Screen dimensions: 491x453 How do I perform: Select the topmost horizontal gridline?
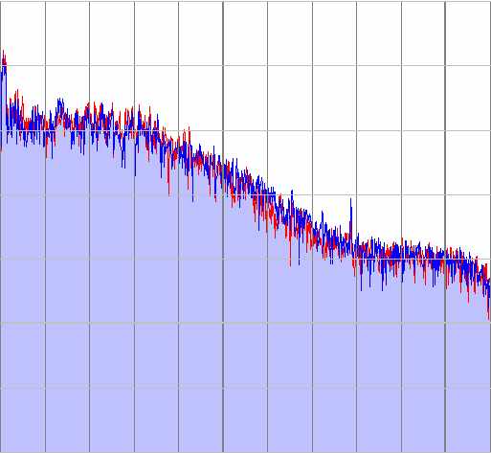point(245,66)
